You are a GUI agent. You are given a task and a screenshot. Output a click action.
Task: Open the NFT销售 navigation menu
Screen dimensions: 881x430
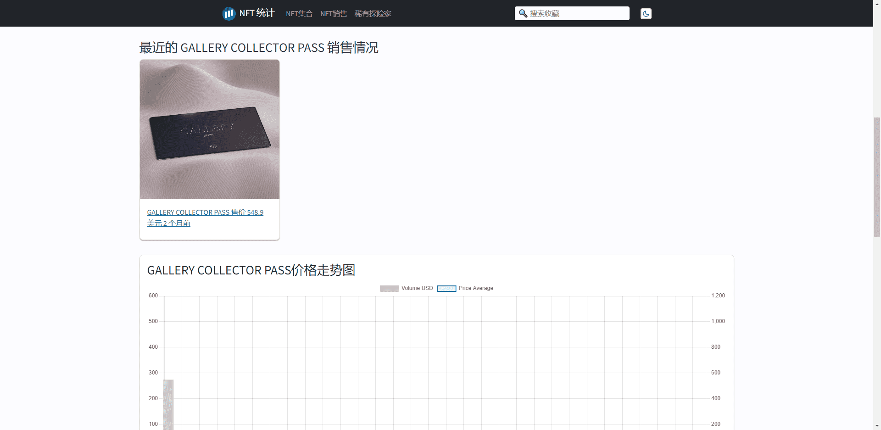click(334, 13)
